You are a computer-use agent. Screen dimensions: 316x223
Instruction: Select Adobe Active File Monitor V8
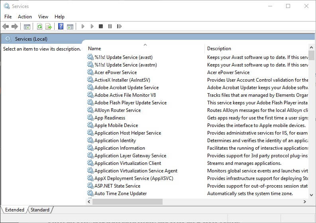pos(125,95)
